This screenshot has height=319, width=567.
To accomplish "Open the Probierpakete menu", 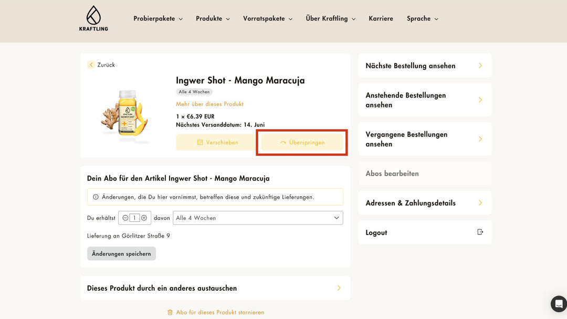I will [157, 18].
